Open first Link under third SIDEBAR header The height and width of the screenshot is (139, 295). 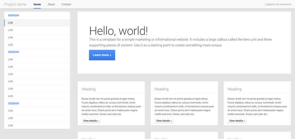(x=10, y=111)
